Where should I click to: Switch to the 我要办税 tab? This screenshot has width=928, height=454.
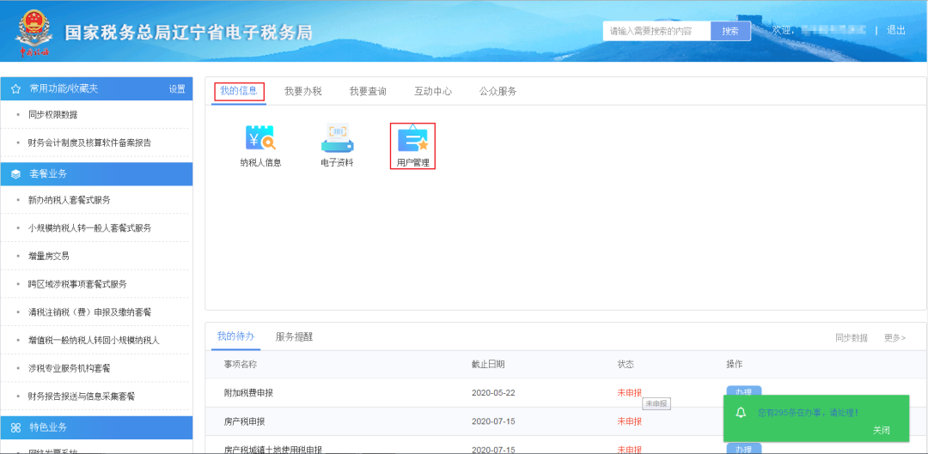tap(303, 92)
